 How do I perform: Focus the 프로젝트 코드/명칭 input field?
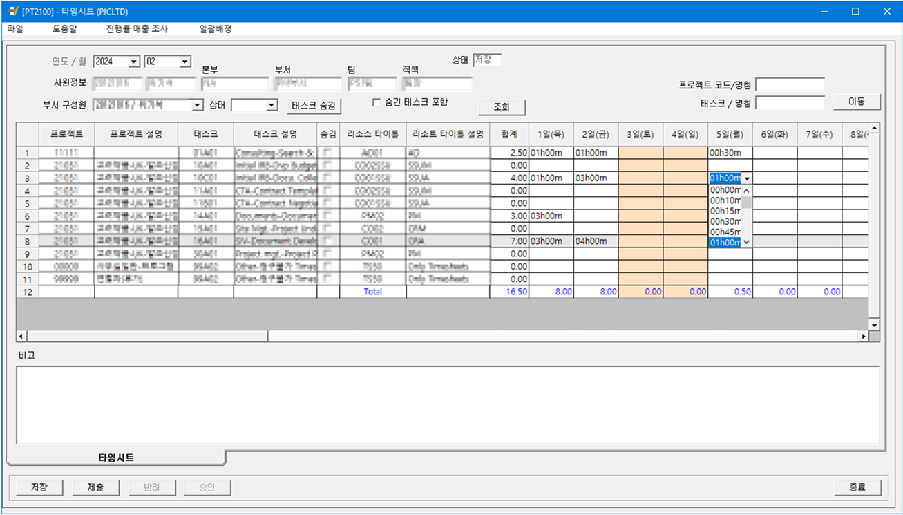[790, 85]
